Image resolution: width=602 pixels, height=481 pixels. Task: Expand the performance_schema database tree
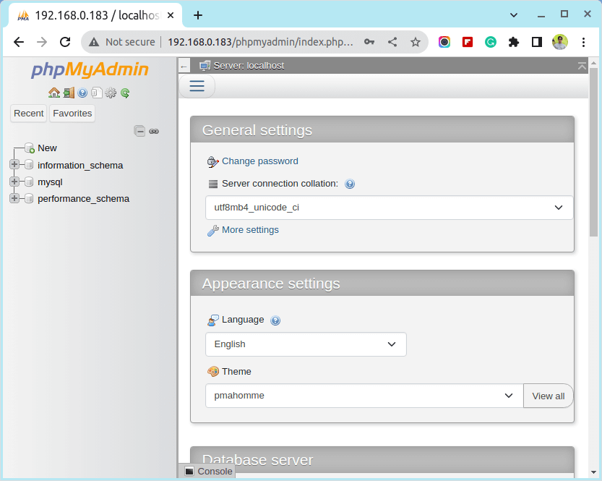[x=14, y=198]
